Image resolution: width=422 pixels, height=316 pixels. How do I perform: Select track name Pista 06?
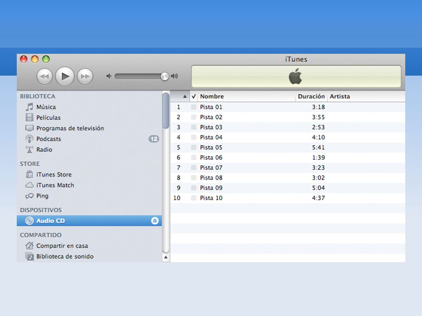(x=211, y=157)
